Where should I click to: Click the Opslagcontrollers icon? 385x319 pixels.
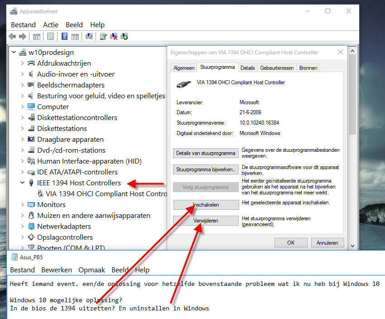(x=31, y=237)
